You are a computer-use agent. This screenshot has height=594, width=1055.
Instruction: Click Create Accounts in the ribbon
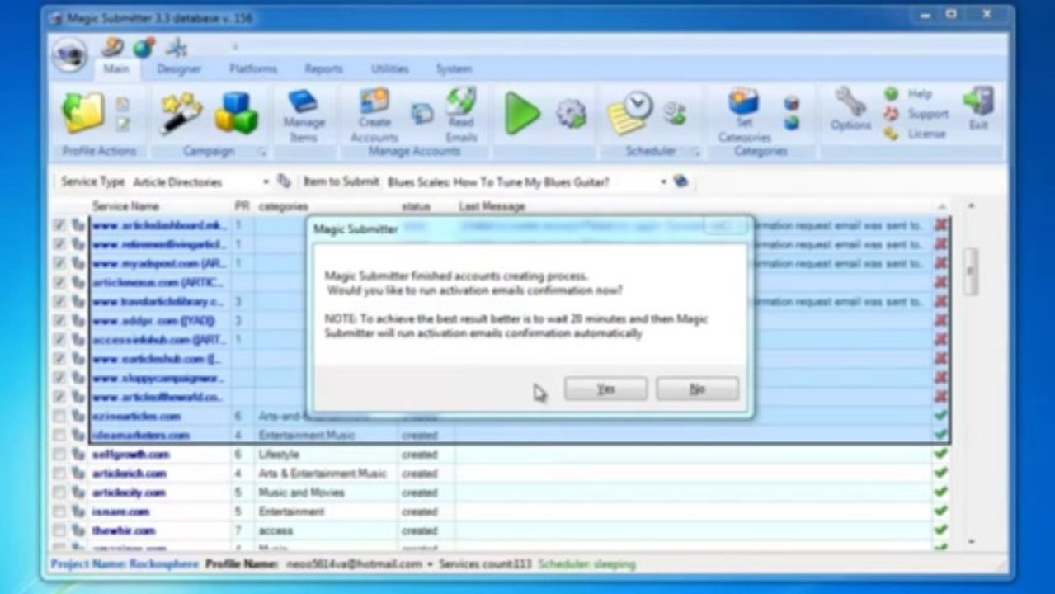pos(374,115)
